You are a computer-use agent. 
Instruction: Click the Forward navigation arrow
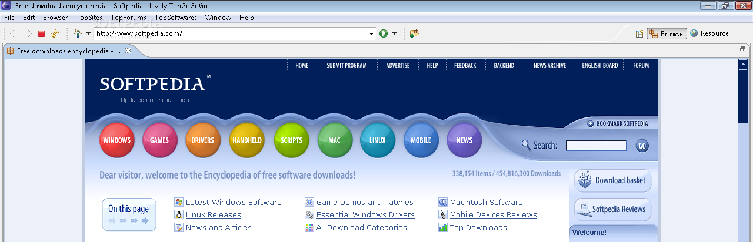[x=28, y=33]
